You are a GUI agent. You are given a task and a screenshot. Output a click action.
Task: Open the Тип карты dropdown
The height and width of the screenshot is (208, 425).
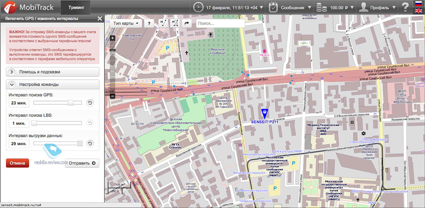pos(126,23)
